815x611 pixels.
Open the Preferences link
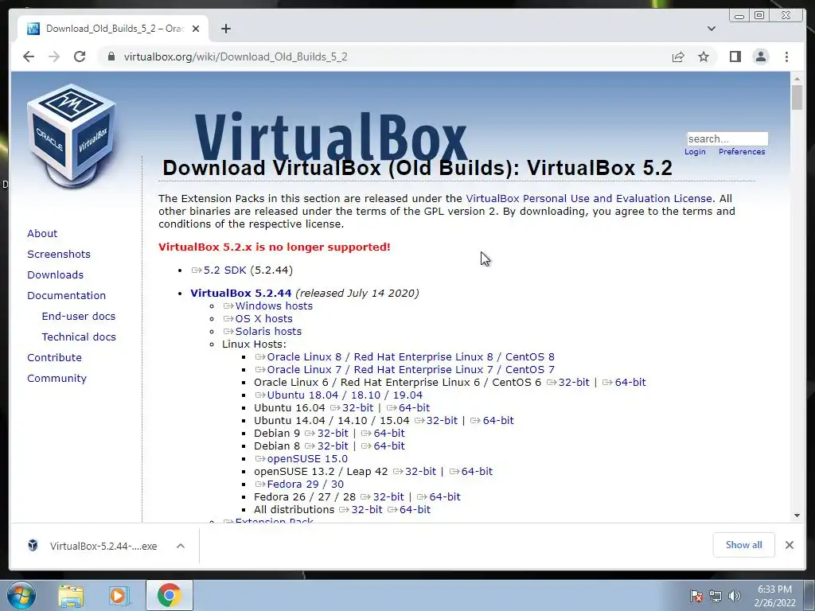click(x=742, y=152)
